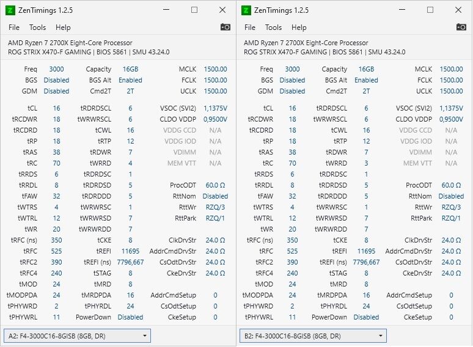Click the RttWr value RZQ/3 in right window

tap(451, 207)
